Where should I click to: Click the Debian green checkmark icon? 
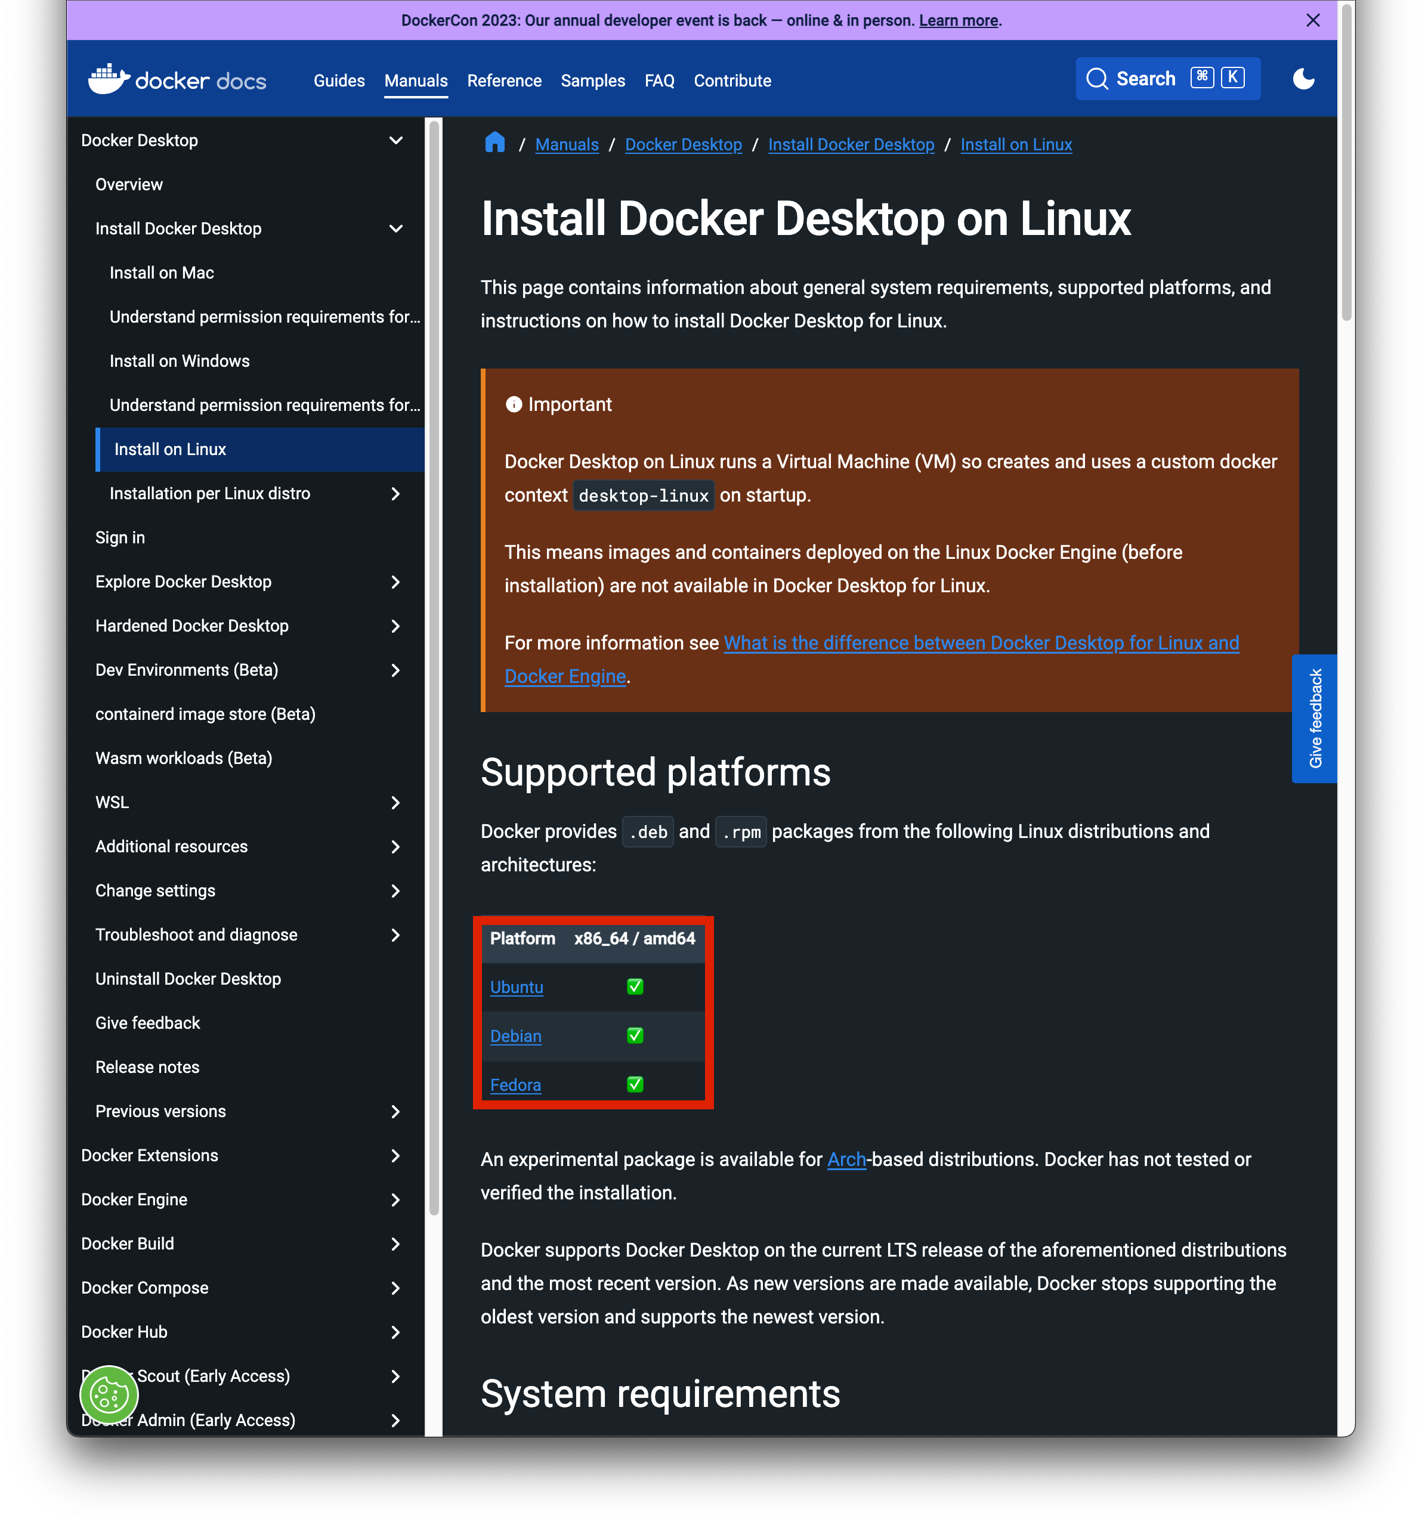(x=635, y=1037)
